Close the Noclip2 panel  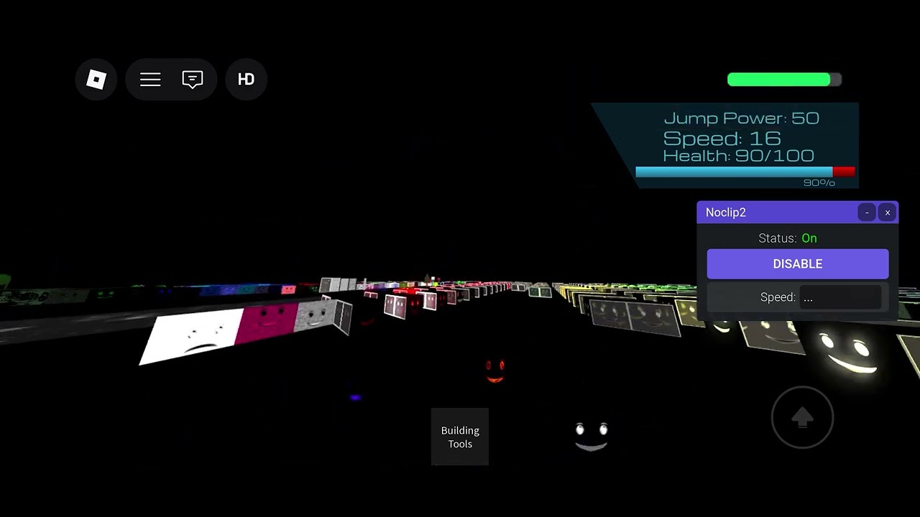pos(888,213)
